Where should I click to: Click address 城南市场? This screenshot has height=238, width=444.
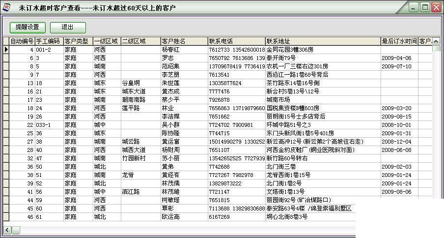(x=278, y=100)
